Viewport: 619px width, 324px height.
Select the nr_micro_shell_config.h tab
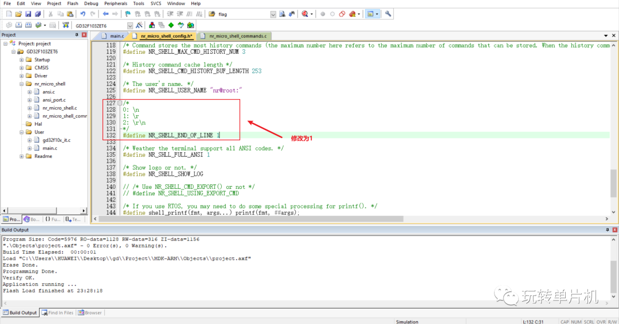(x=163, y=36)
